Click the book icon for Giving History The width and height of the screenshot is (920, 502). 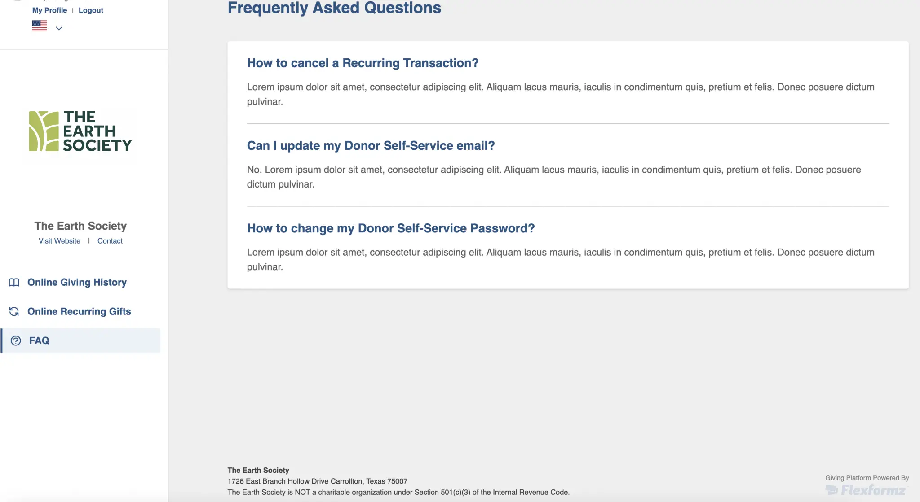pos(14,282)
